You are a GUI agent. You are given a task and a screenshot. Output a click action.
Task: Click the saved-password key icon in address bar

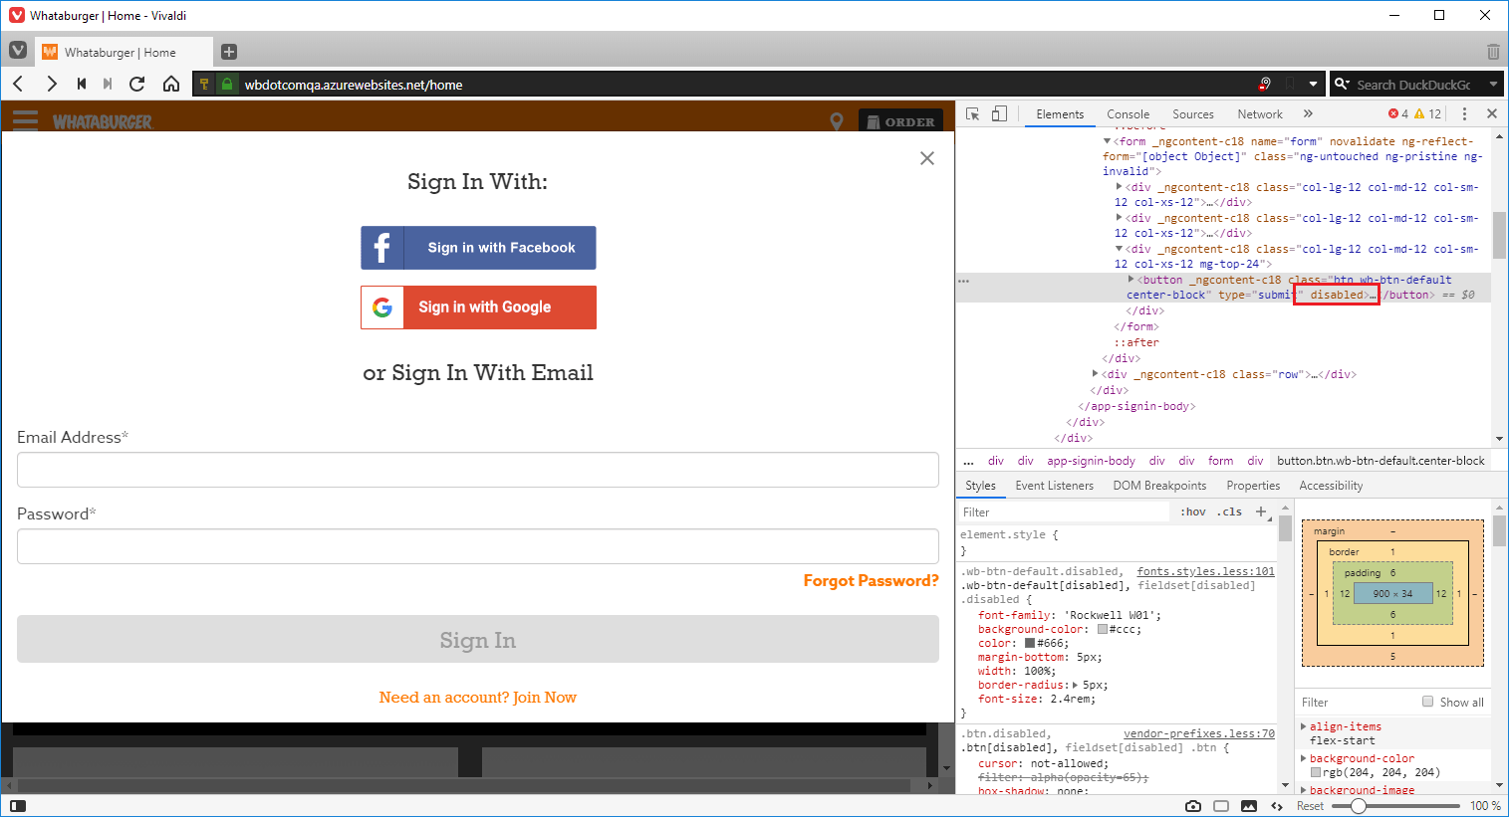coord(204,85)
